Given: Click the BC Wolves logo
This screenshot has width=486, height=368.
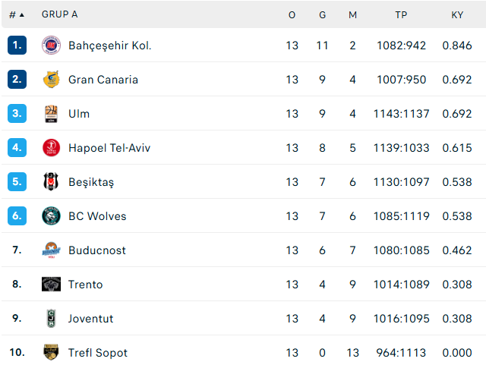Looking at the screenshot, I should (51, 216).
